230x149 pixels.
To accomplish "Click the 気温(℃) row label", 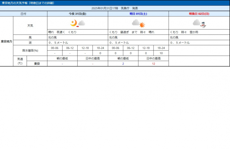I will [20, 61].
